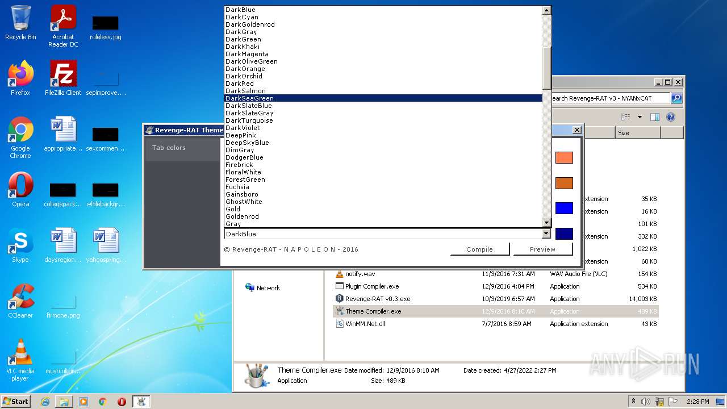
Task: Sort files by the Size column header
Action: tap(638, 133)
